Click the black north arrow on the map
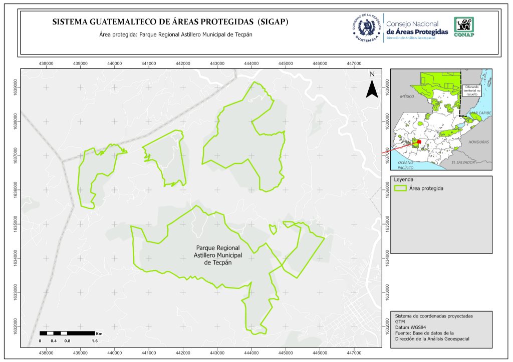This screenshot has height=362, width=513. point(371,87)
